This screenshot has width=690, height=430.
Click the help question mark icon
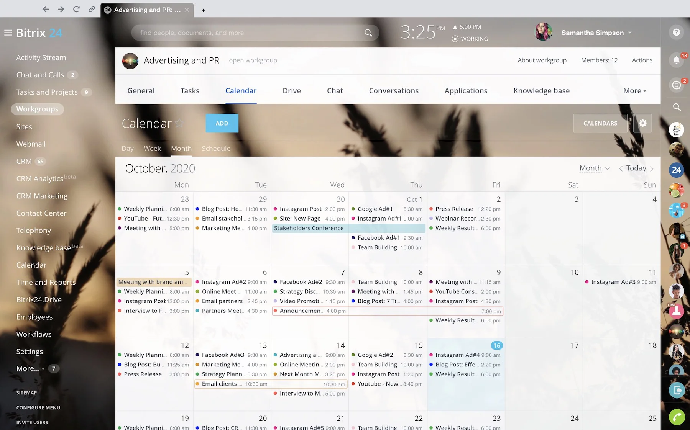pyautogui.click(x=677, y=33)
